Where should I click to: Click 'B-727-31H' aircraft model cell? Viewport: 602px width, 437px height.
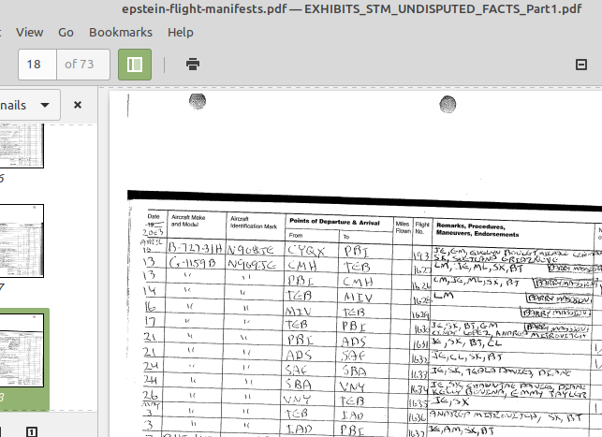pos(195,248)
